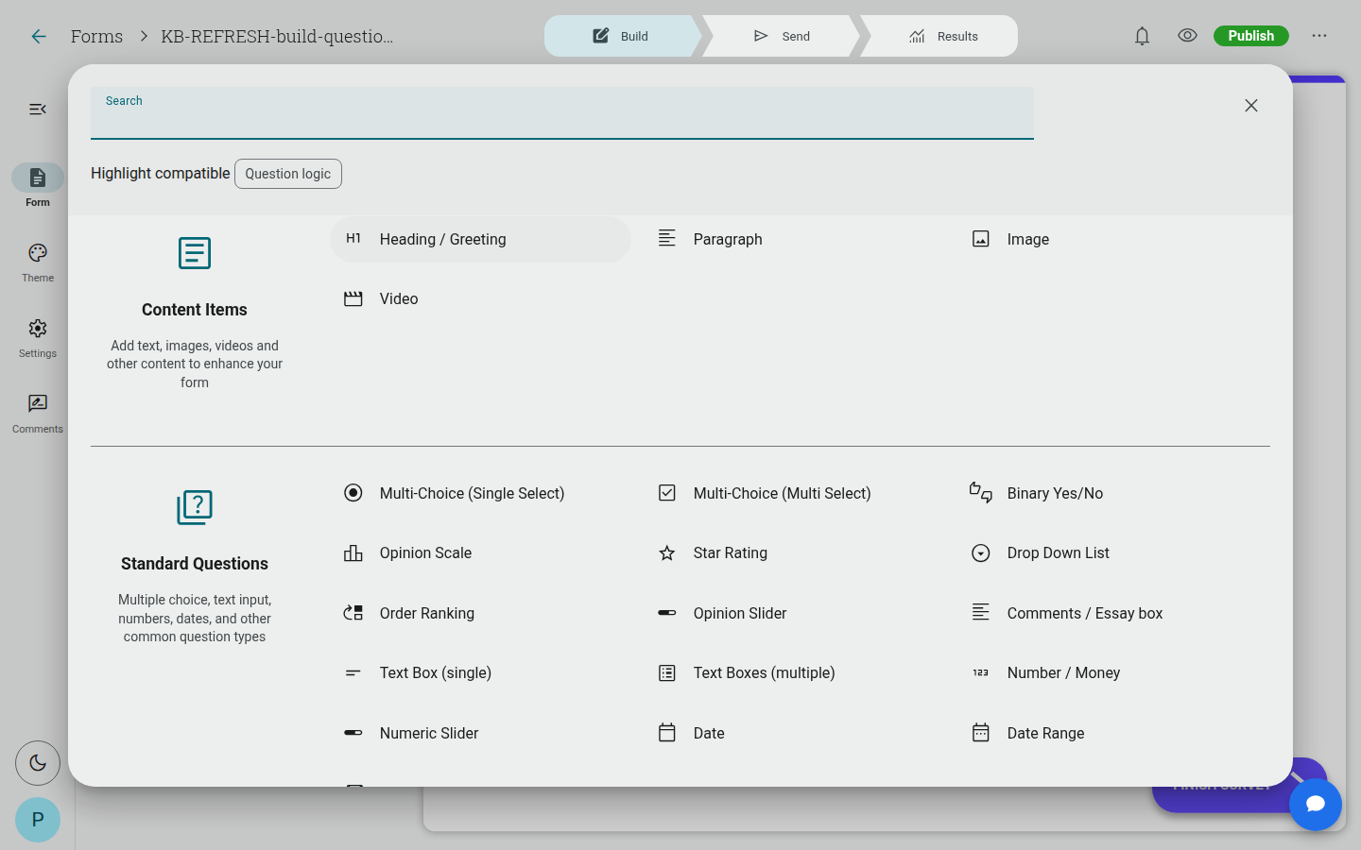
Task: Toggle Question logic compatibility highlight
Action: click(x=288, y=174)
